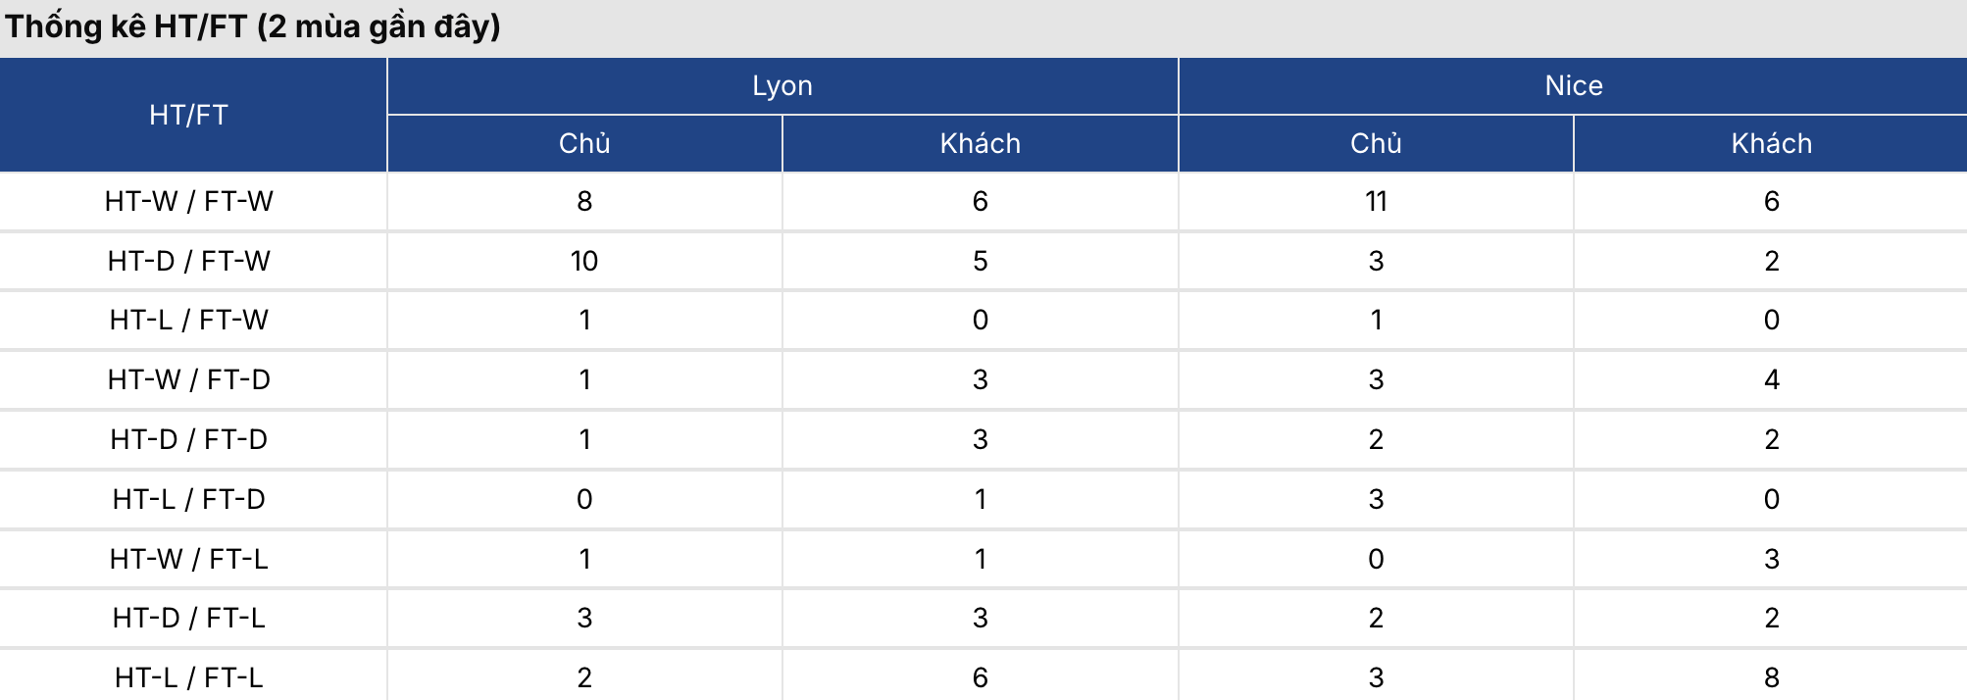Screen dimensions: 1967x700
Task: Select the HT-W / FT-D row label
Action: [x=188, y=379]
